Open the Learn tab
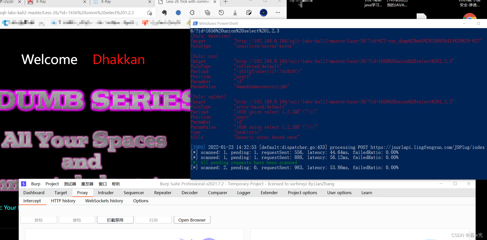 click(367, 193)
